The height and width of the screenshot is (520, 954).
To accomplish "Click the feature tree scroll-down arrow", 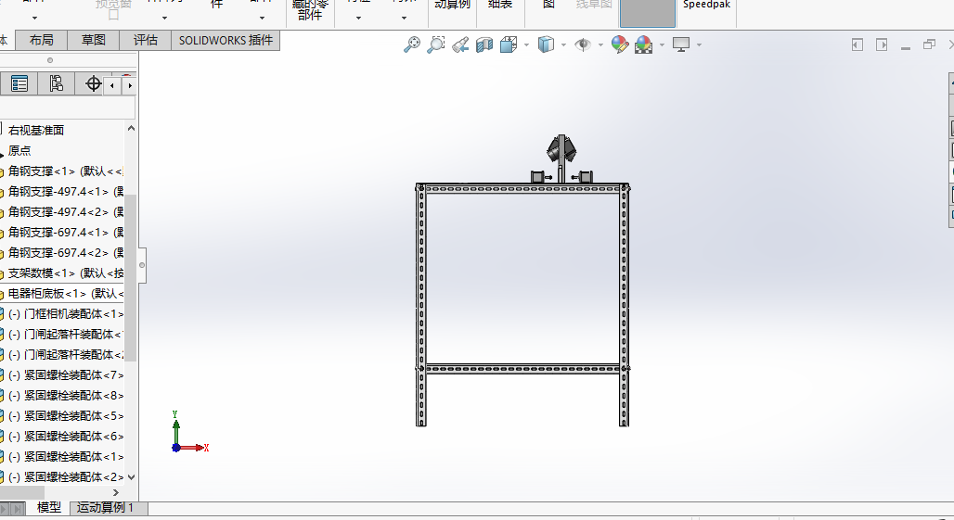I will pos(130,477).
